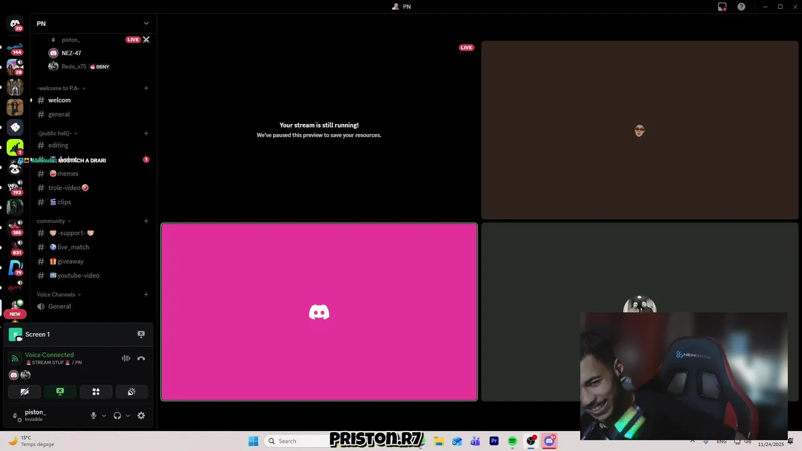Screen dimensions: 802x451
Task: Create a channel under Voice Channels
Action: (x=146, y=294)
